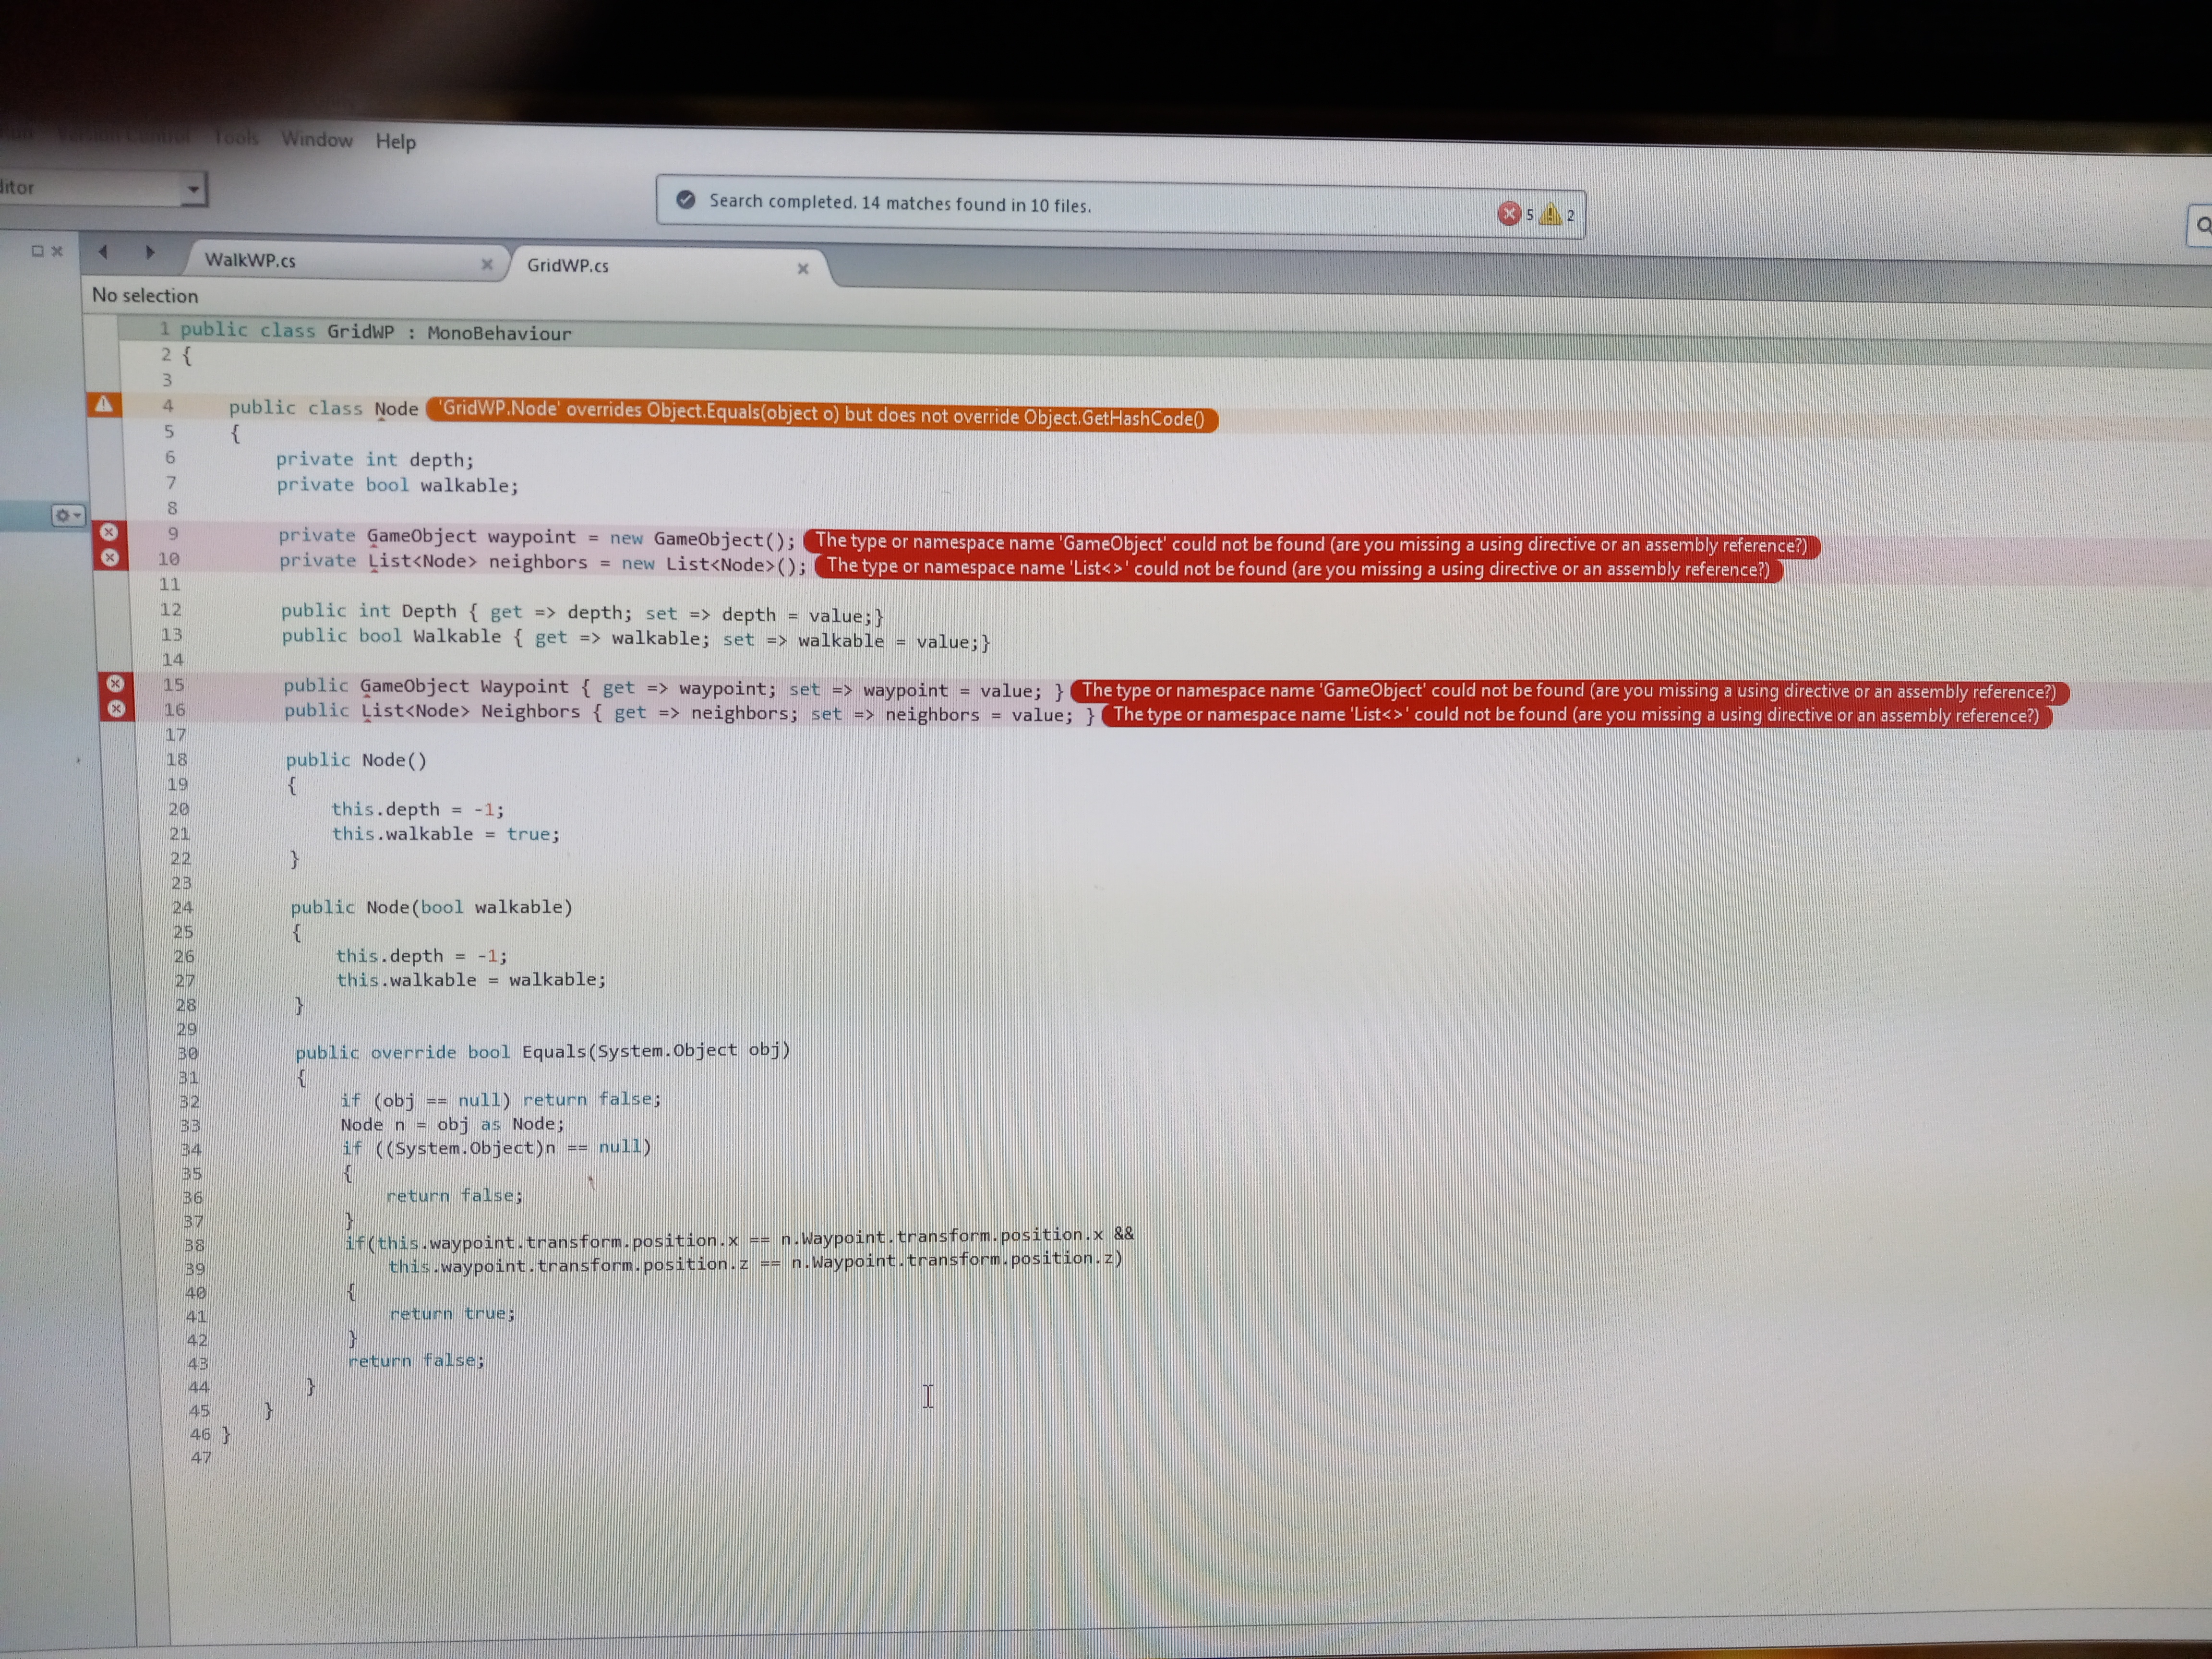Click the red error count icon
This screenshot has height=1659, width=2212.
pyautogui.click(x=1509, y=213)
